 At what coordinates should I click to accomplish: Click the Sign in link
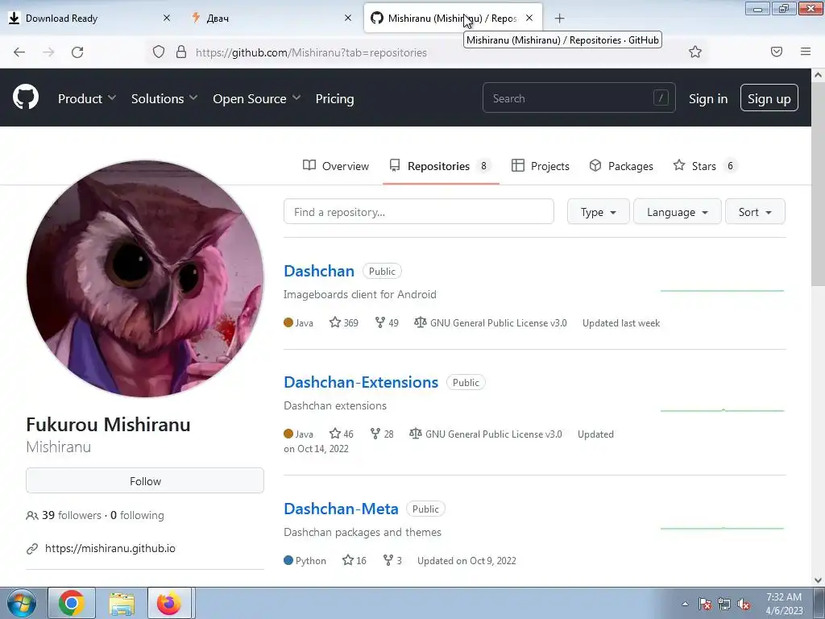pos(708,98)
